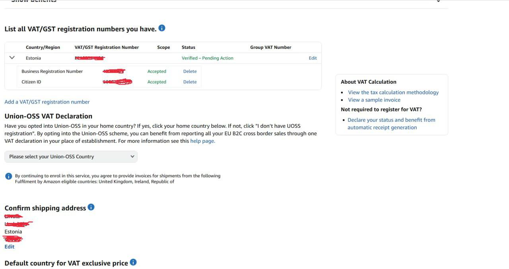Click the Group VAT Number column header

click(x=271, y=47)
